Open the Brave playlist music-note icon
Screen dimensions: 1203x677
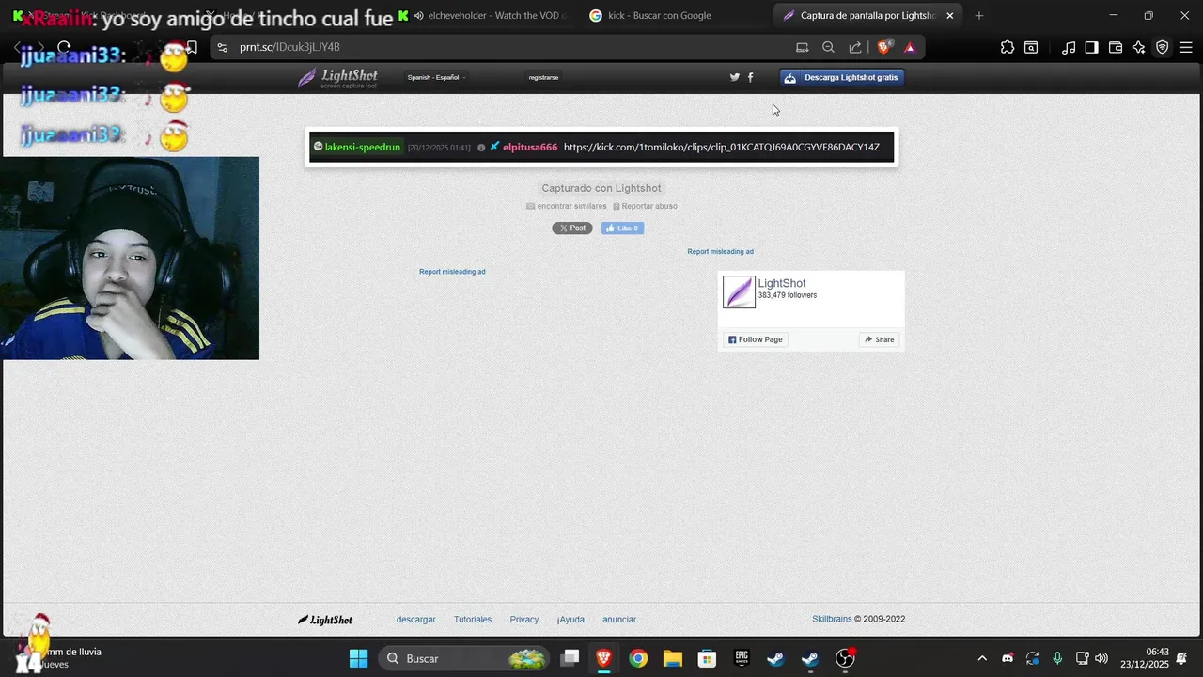click(x=1069, y=47)
